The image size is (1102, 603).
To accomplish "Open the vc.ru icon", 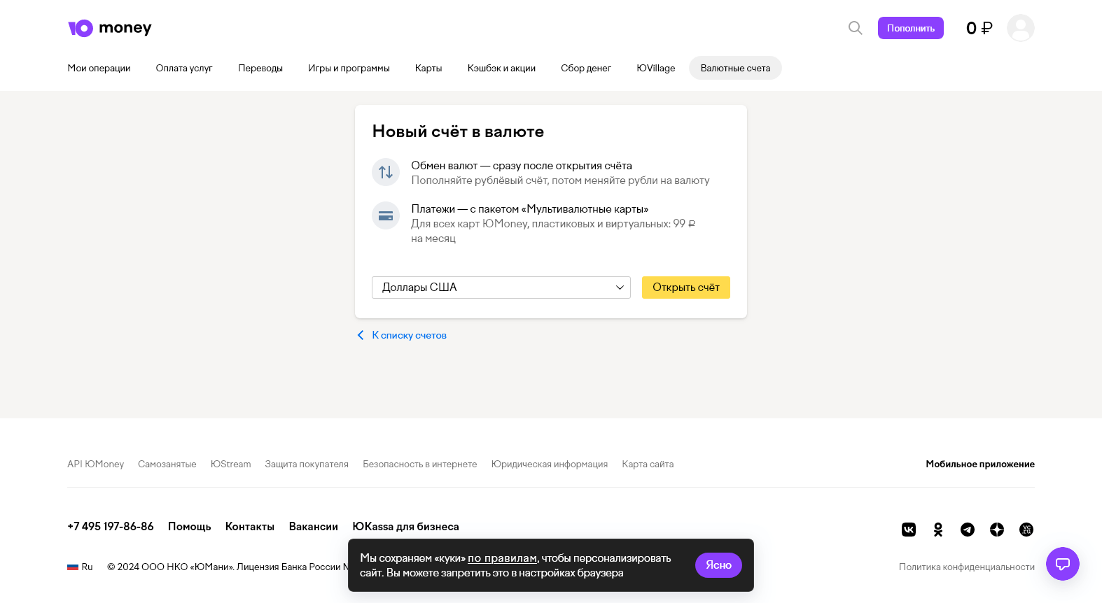I will [x=1026, y=530].
